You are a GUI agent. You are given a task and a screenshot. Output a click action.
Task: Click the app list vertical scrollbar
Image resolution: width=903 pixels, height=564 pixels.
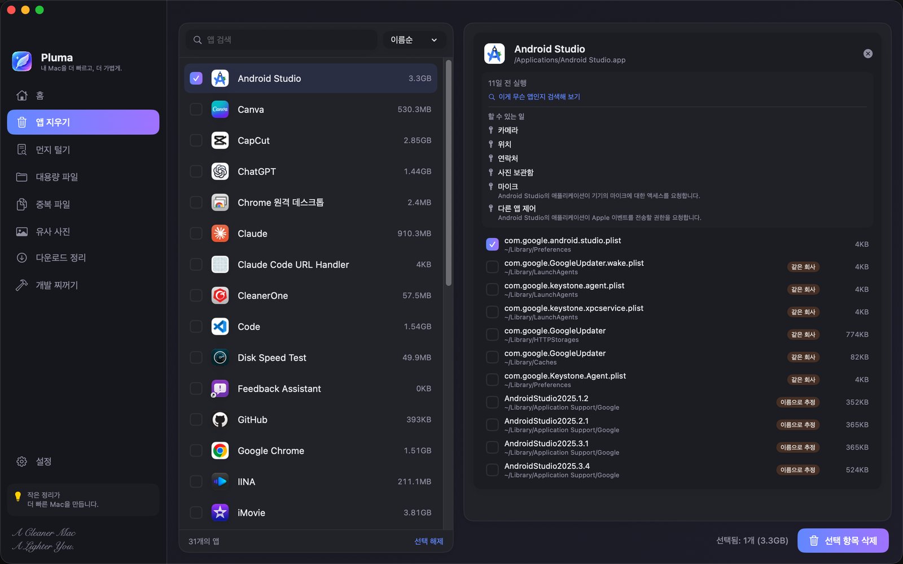449,173
